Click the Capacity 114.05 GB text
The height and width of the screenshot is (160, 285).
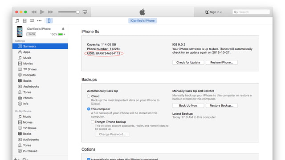(x=102, y=44)
